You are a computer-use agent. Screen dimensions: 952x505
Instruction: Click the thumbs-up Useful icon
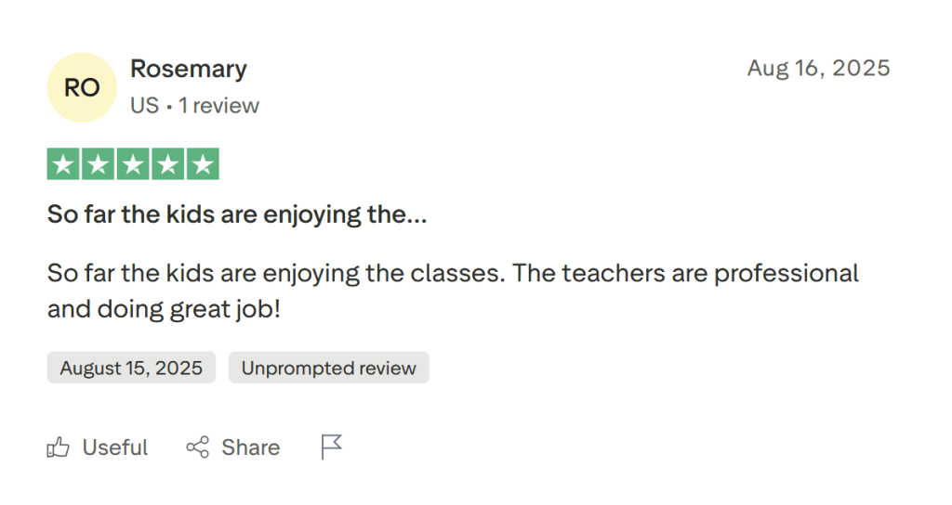coord(59,447)
